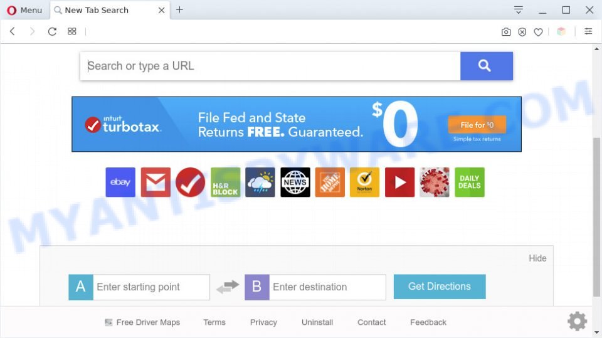Close the New Tab Search tab
The width and height of the screenshot is (602, 338).
pos(162,11)
